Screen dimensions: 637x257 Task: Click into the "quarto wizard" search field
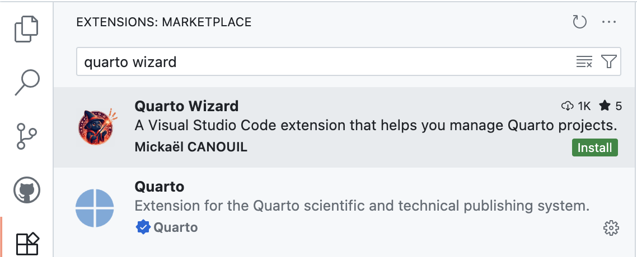[325, 62]
